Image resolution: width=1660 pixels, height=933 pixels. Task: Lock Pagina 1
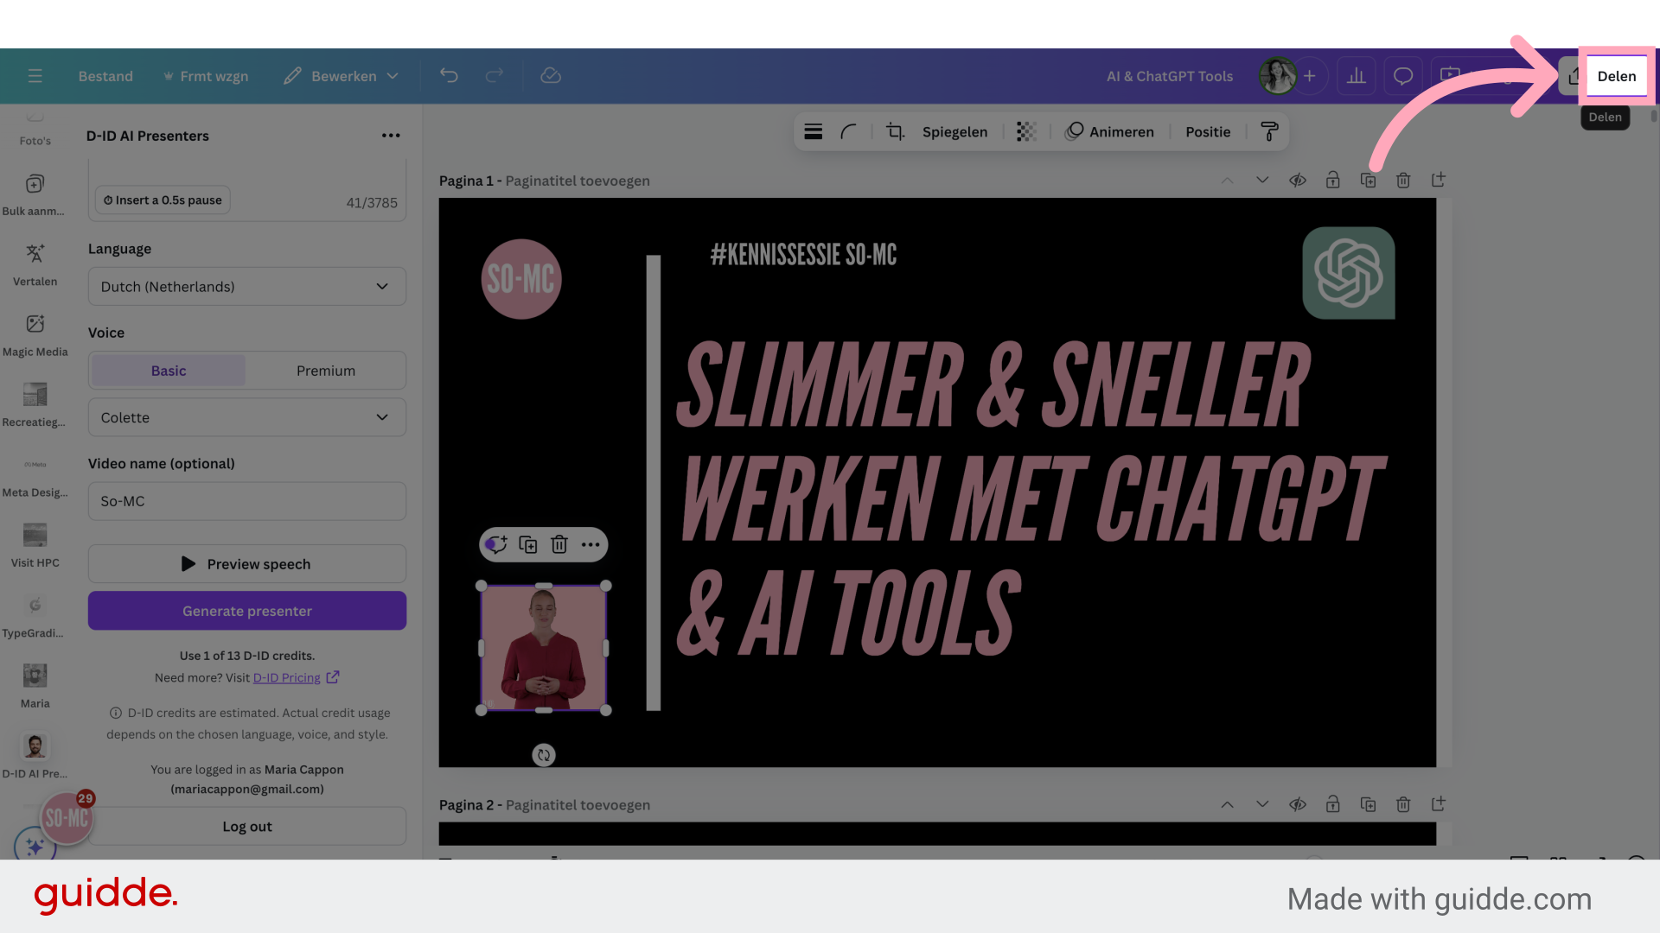[x=1332, y=181]
